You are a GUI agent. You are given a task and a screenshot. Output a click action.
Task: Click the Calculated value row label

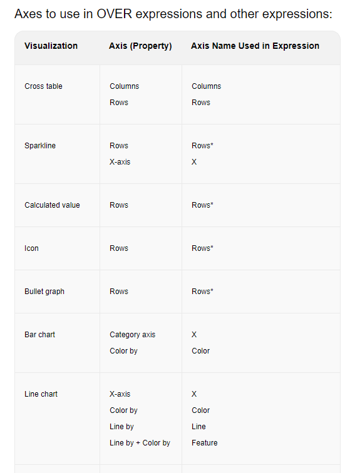click(x=52, y=205)
